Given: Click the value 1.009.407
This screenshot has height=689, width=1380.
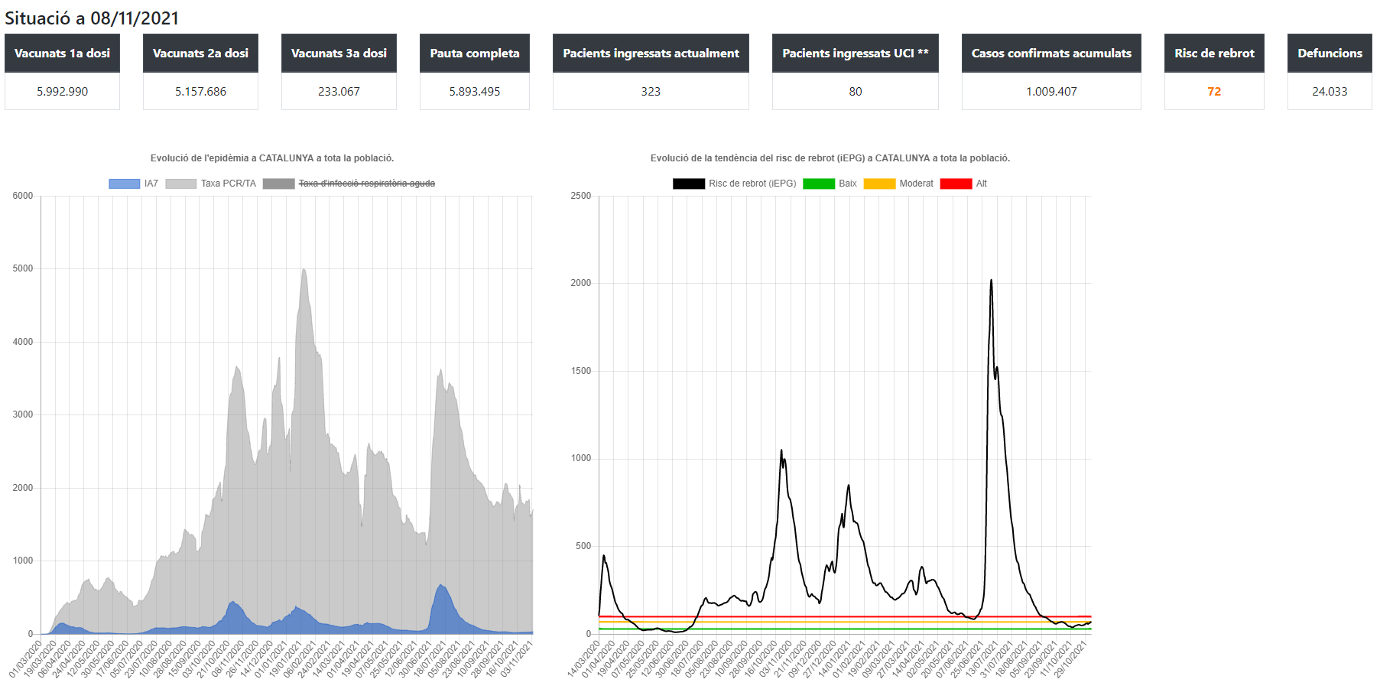Looking at the screenshot, I should tap(1051, 92).
